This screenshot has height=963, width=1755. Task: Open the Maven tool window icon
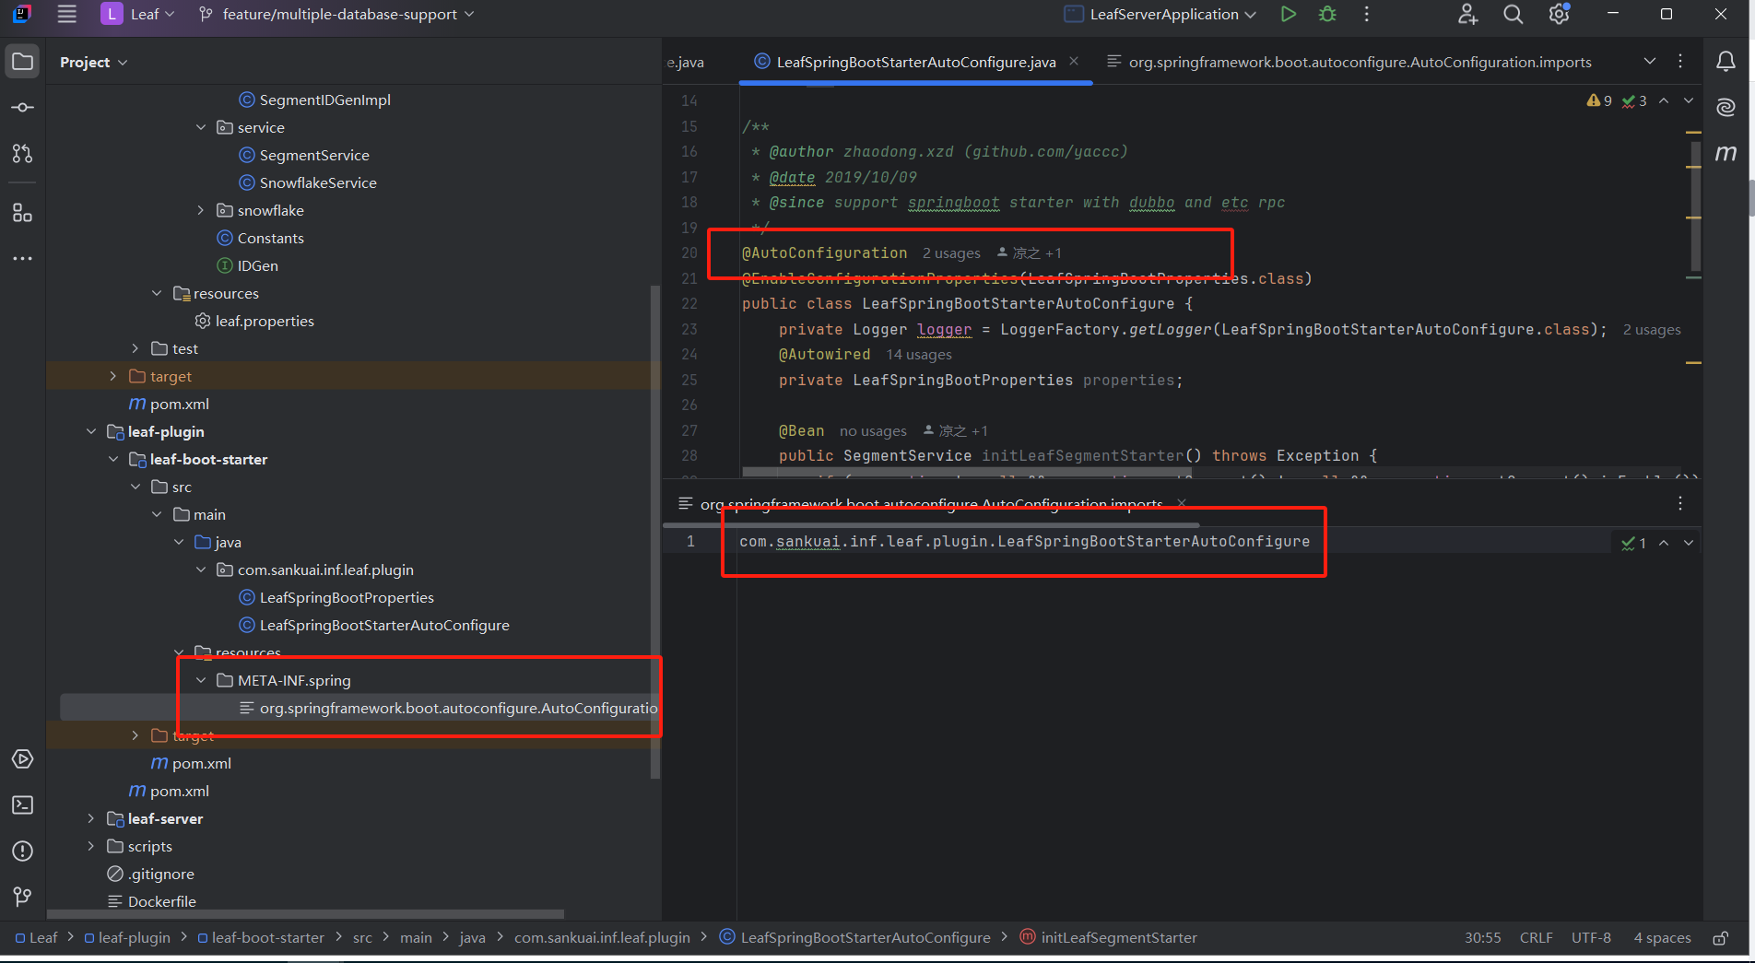(x=1726, y=153)
